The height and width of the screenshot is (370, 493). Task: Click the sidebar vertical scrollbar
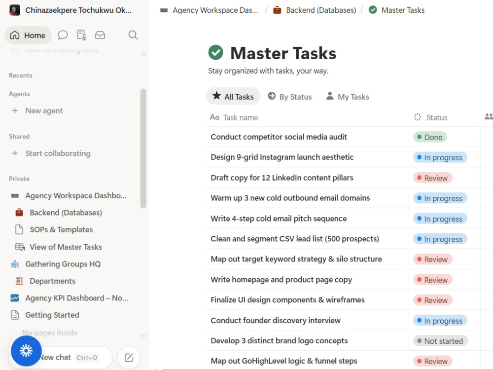[143, 148]
